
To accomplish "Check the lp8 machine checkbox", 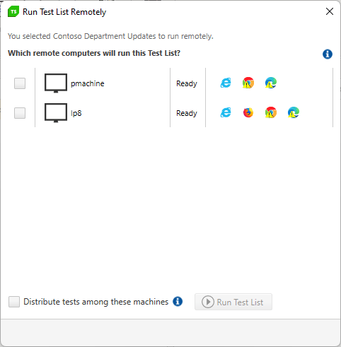I will [20, 113].
